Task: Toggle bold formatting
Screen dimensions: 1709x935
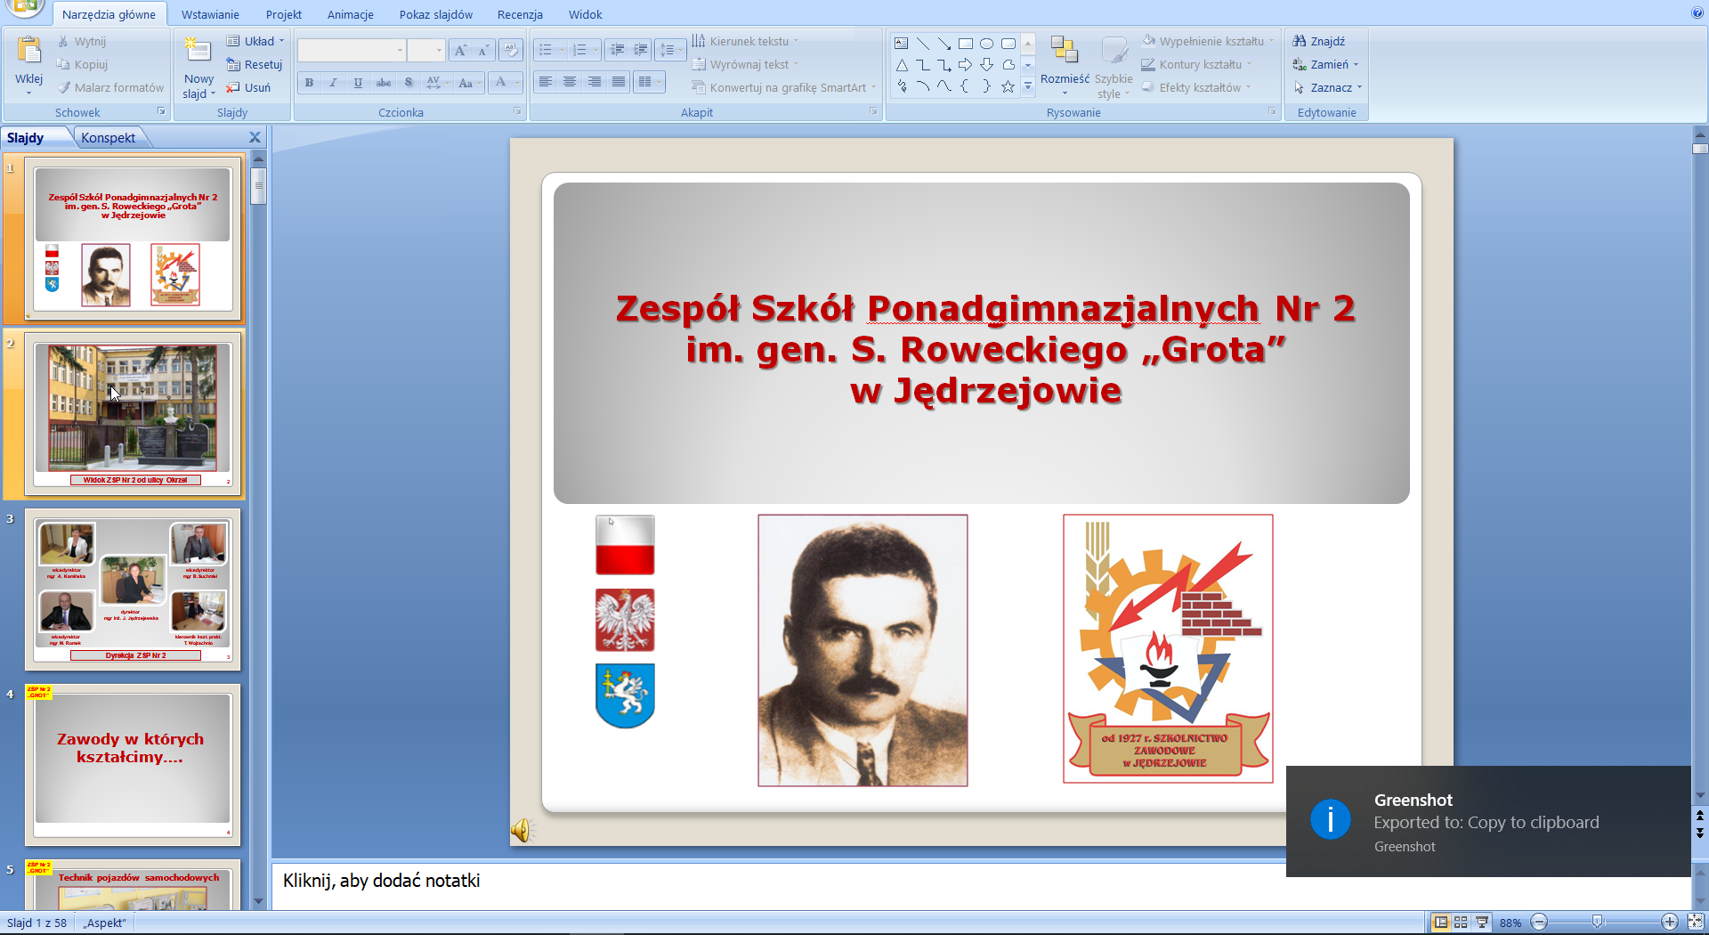Action: [x=309, y=83]
